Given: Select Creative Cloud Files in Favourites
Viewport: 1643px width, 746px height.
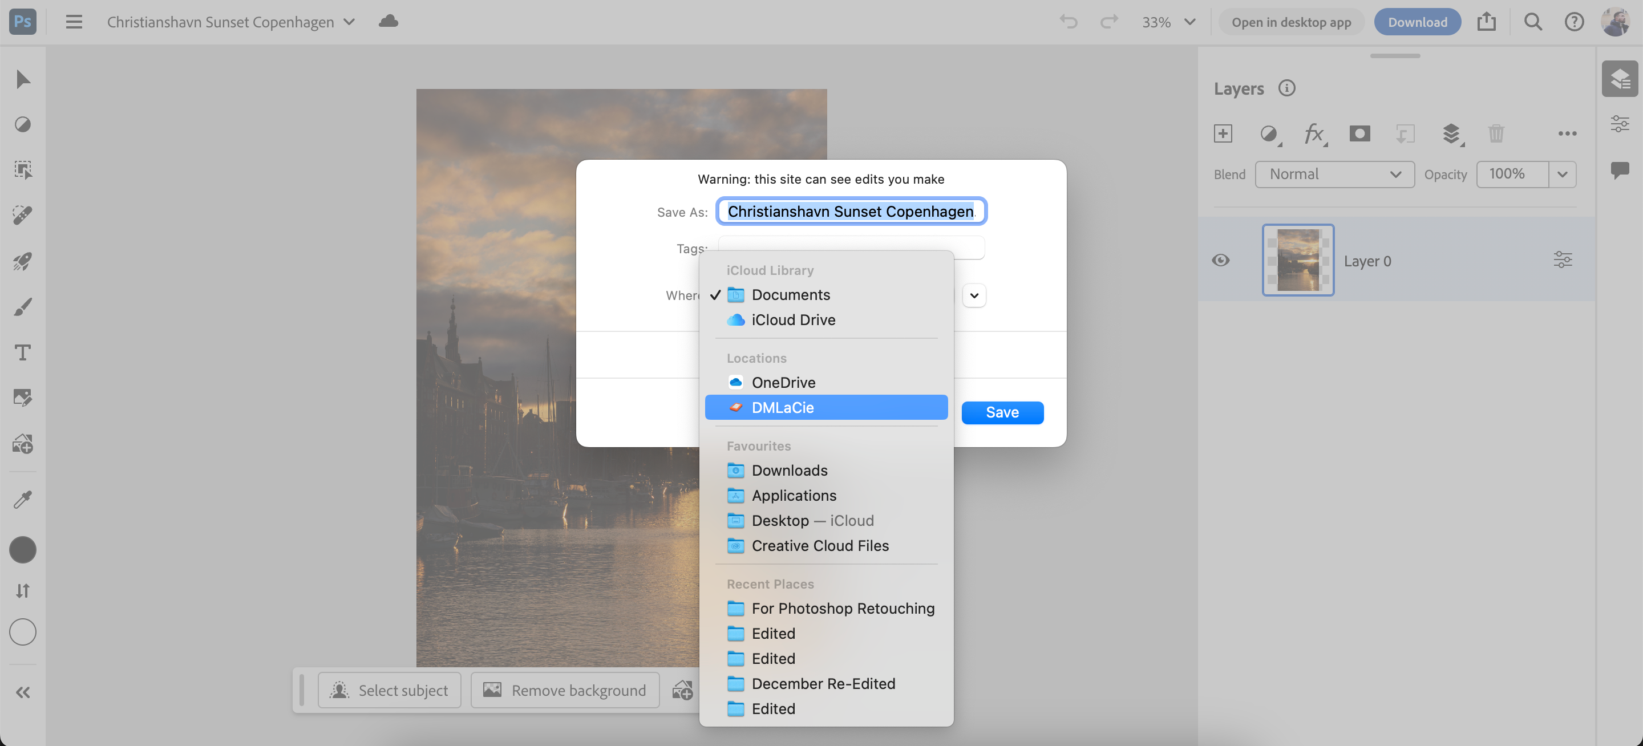Looking at the screenshot, I should tap(820, 546).
